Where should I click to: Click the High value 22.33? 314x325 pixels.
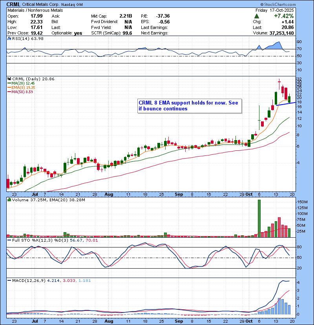coord(37,22)
